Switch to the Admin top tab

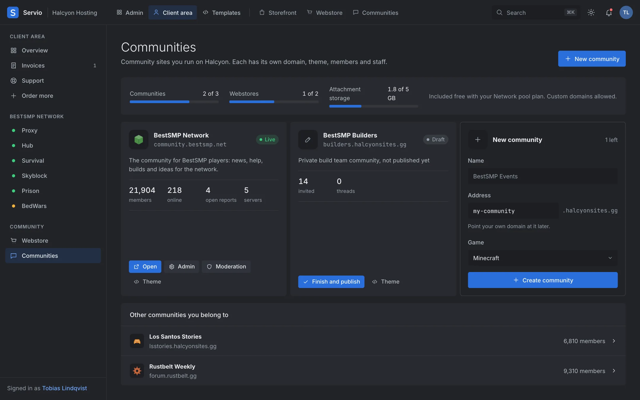[130, 12]
